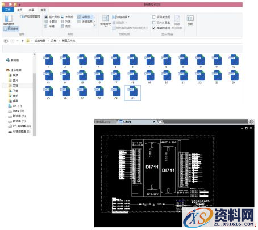Select DWG file named 25
Image resolution: width=258 pixels, height=230 pixels.
(x=48, y=92)
